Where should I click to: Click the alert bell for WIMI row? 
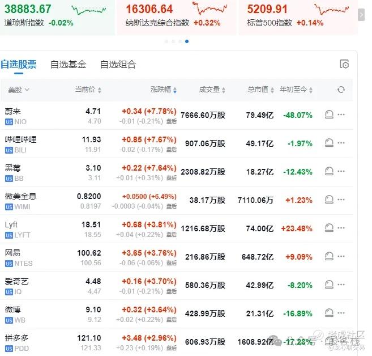(329, 200)
